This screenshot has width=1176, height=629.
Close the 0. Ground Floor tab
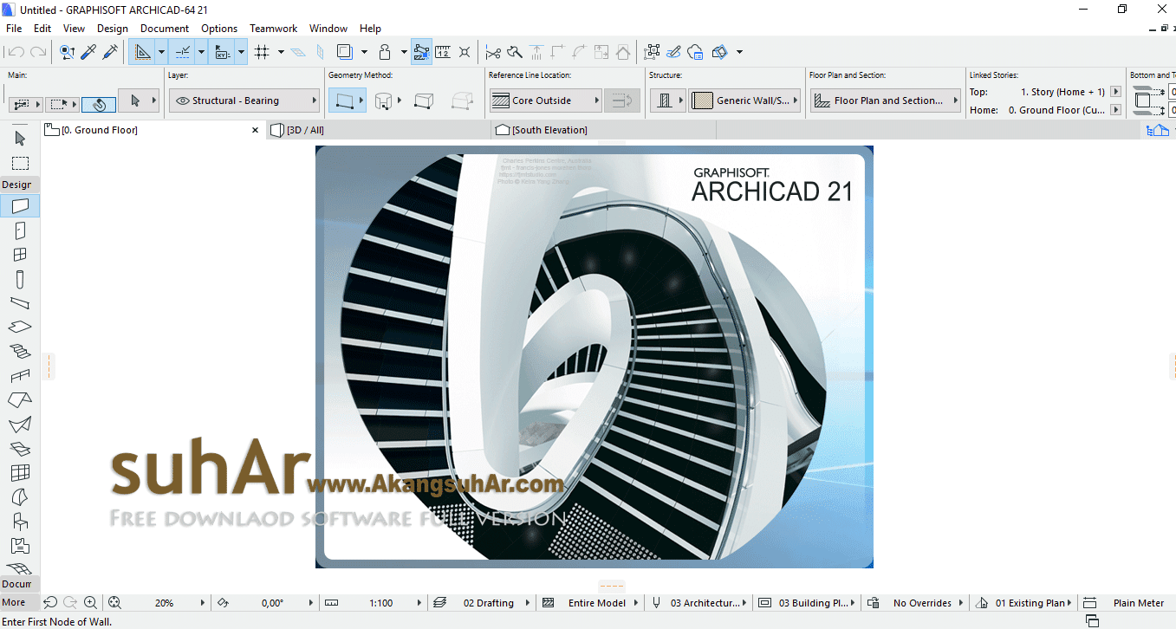tap(255, 130)
